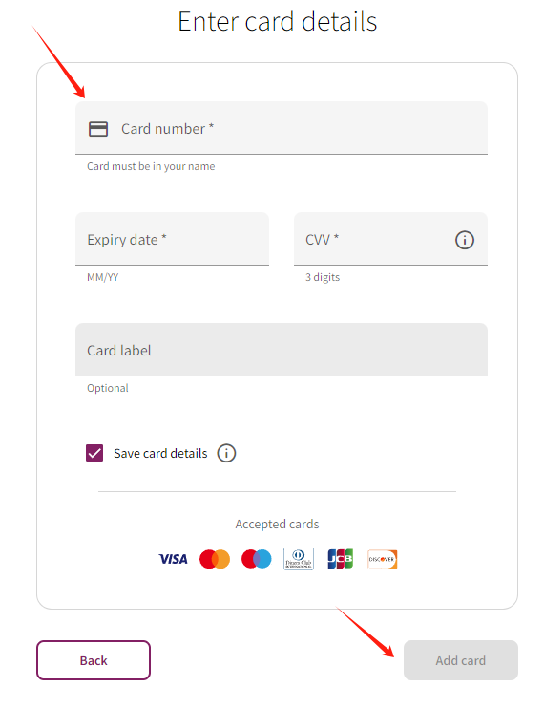Click the Maestro red-blue logo

tap(257, 559)
